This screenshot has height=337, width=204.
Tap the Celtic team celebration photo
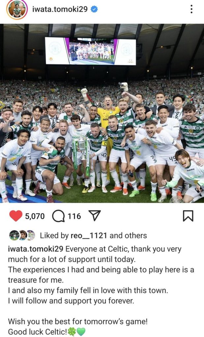tap(102, 113)
